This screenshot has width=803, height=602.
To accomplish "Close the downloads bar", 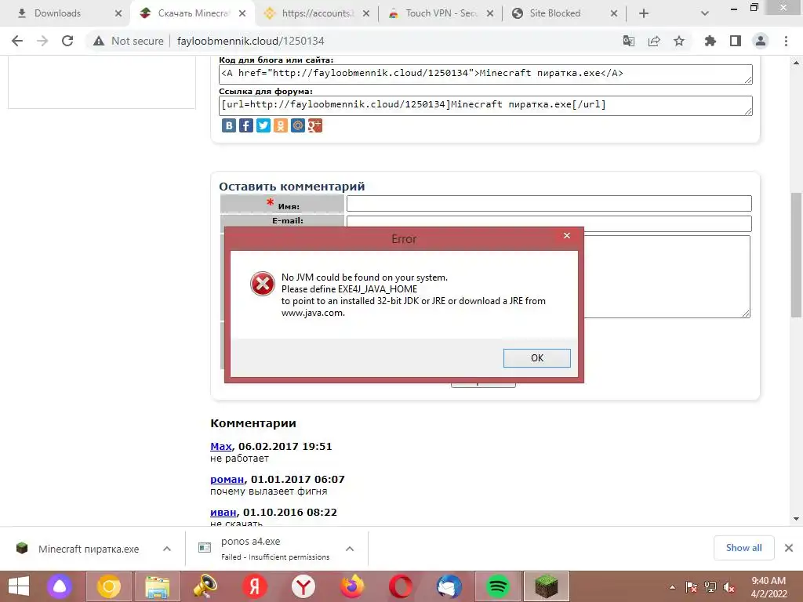I will coord(789,548).
